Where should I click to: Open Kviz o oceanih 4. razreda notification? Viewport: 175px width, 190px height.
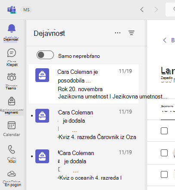[84, 165]
